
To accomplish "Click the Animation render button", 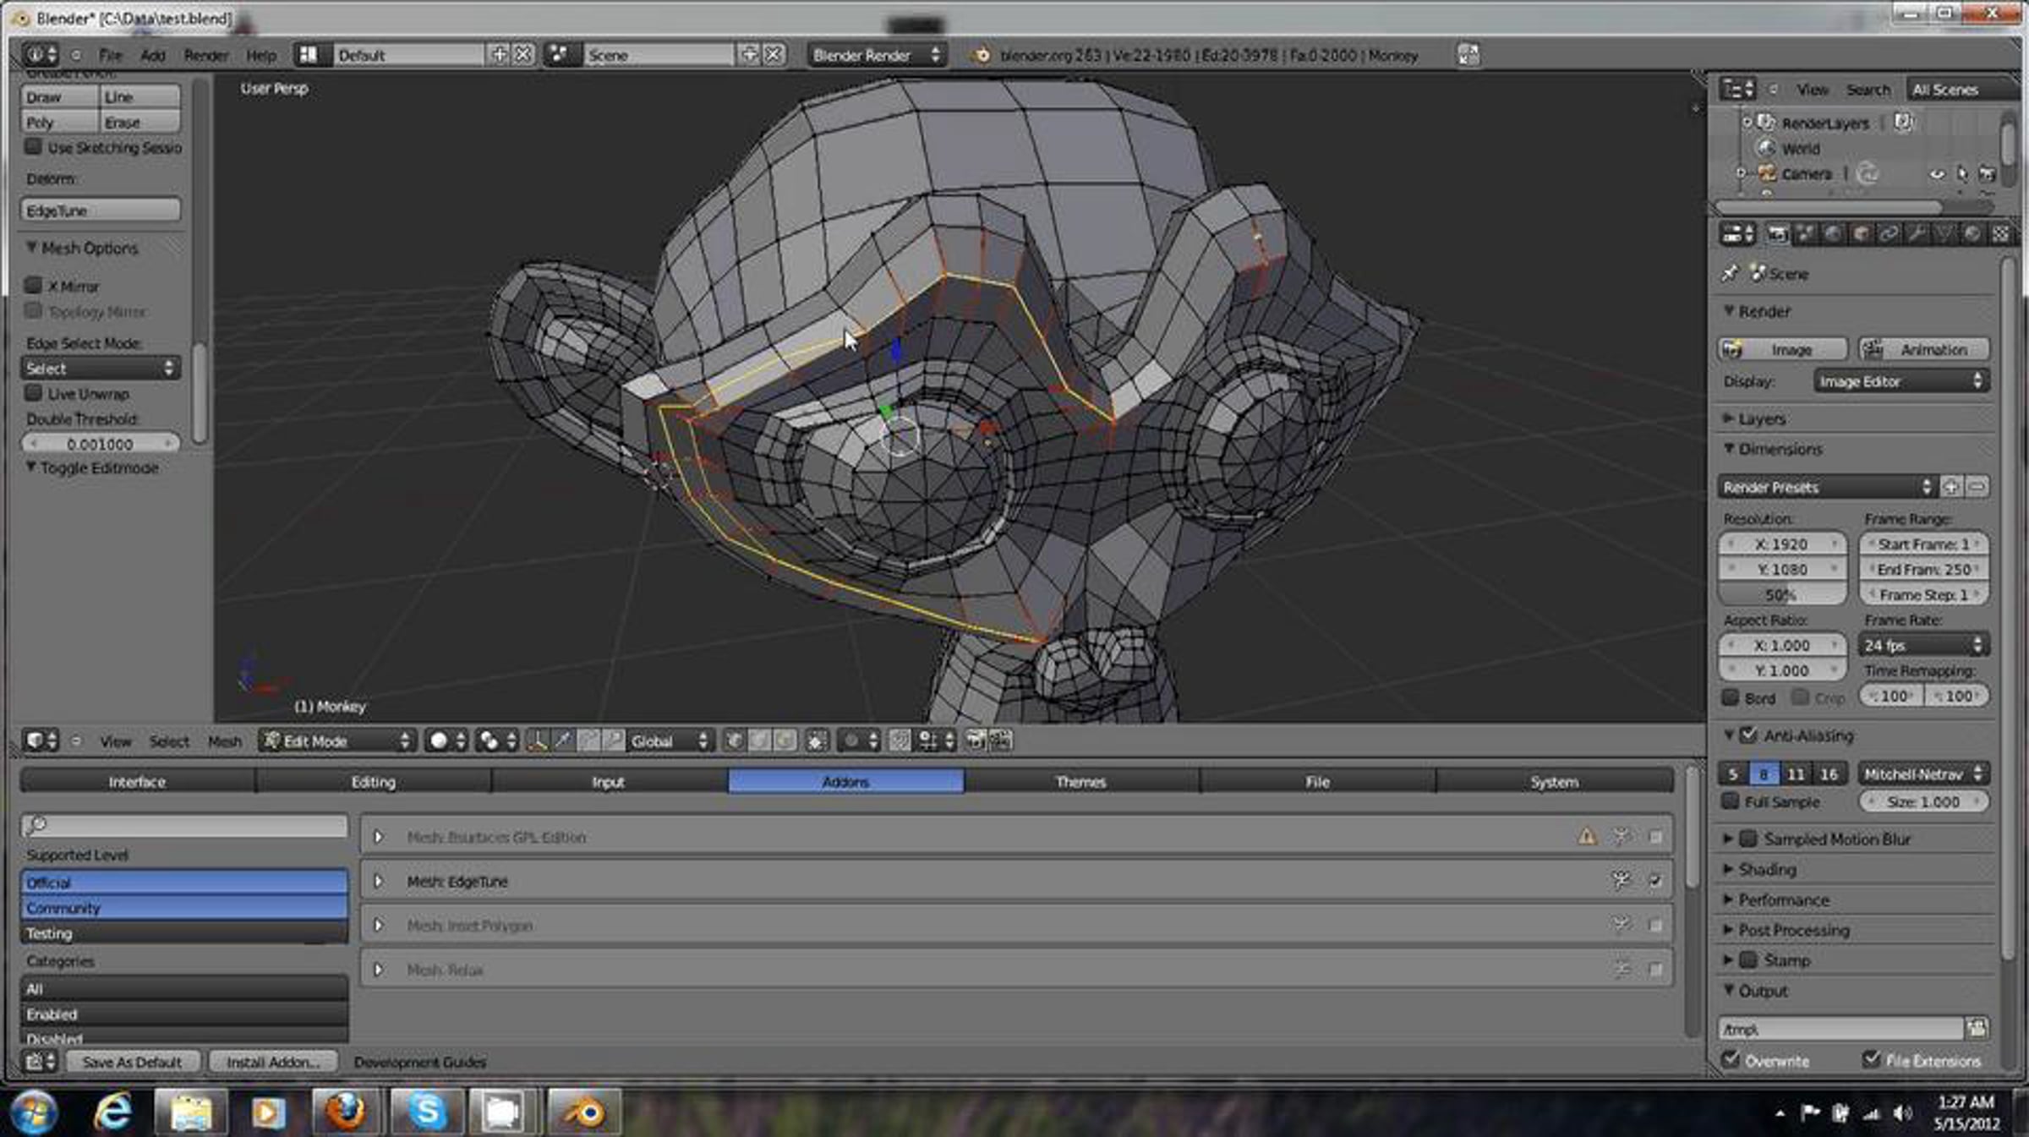I will [x=1923, y=349].
